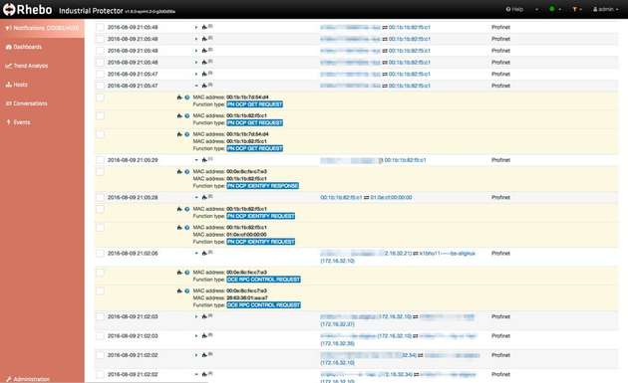The width and height of the screenshot is (628, 383).
Task: Click flame icon beside PN DCP IDENTIFY RESPONSE detail
Action: (x=179, y=171)
